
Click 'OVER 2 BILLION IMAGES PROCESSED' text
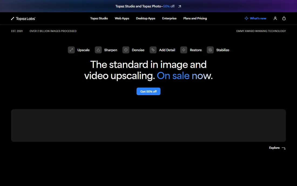tap(53, 31)
